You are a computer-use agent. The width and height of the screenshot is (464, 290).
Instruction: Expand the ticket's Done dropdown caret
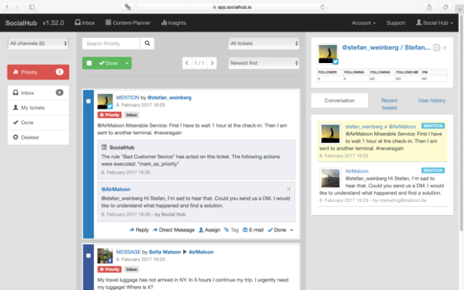pos(292,230)
